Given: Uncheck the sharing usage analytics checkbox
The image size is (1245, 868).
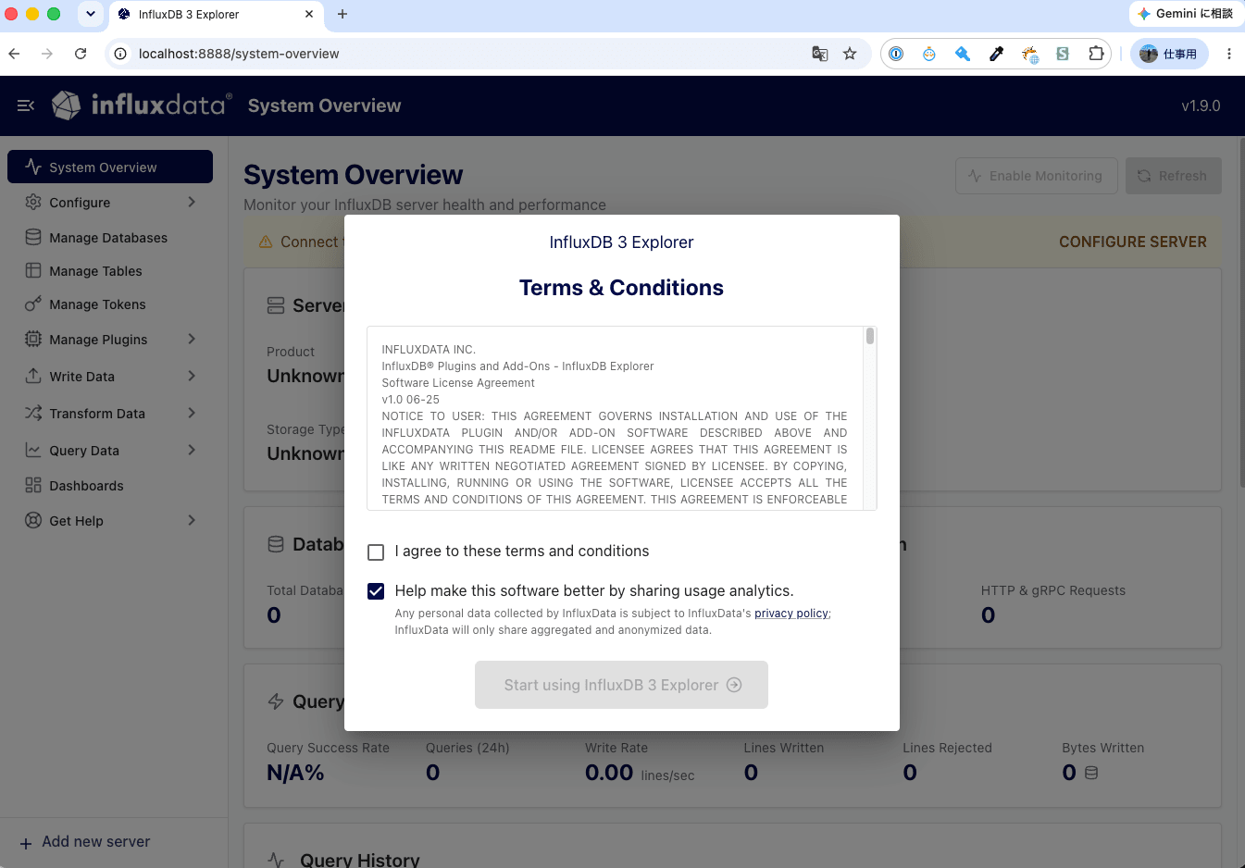Looking at the screenshot, I should point(376,591).
